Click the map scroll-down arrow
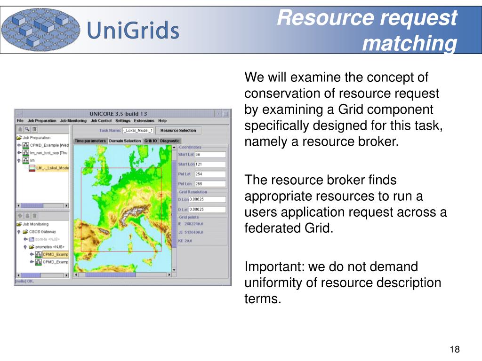This screenshot has height=361, width=482. coord(174,270)
